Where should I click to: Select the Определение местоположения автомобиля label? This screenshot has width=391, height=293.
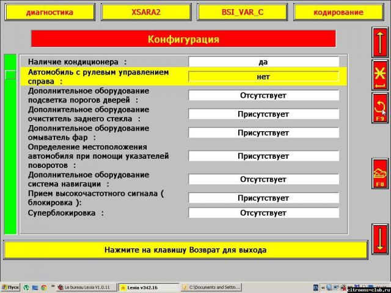coord(98,156)
